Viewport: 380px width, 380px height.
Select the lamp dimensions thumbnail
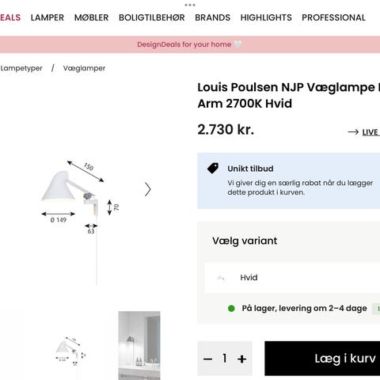(x=70, y=351)
